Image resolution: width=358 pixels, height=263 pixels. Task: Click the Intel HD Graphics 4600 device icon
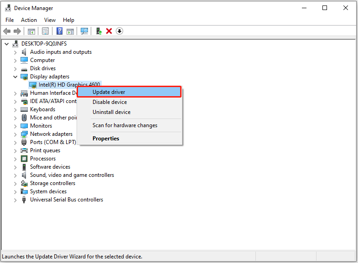(x=33, y=85)
